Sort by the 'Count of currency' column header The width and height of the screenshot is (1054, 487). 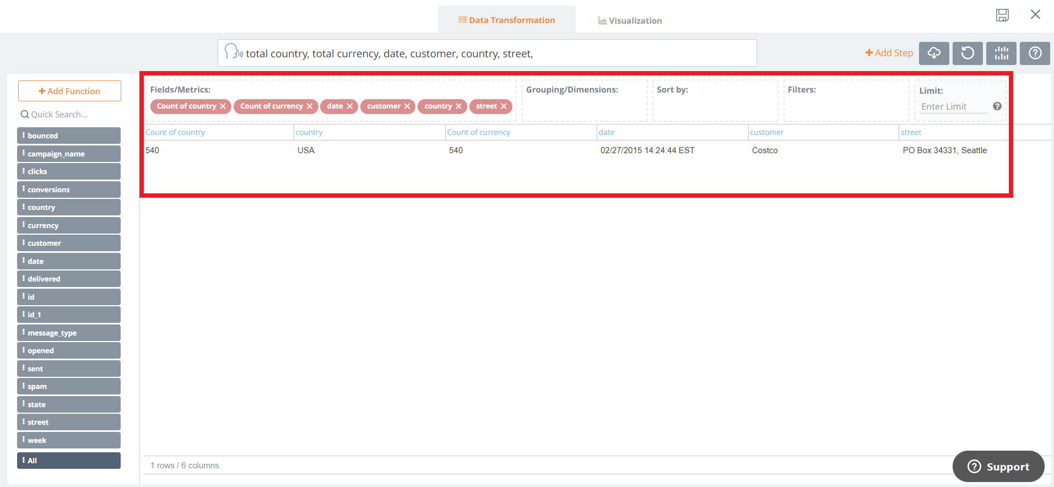(478, 132)
